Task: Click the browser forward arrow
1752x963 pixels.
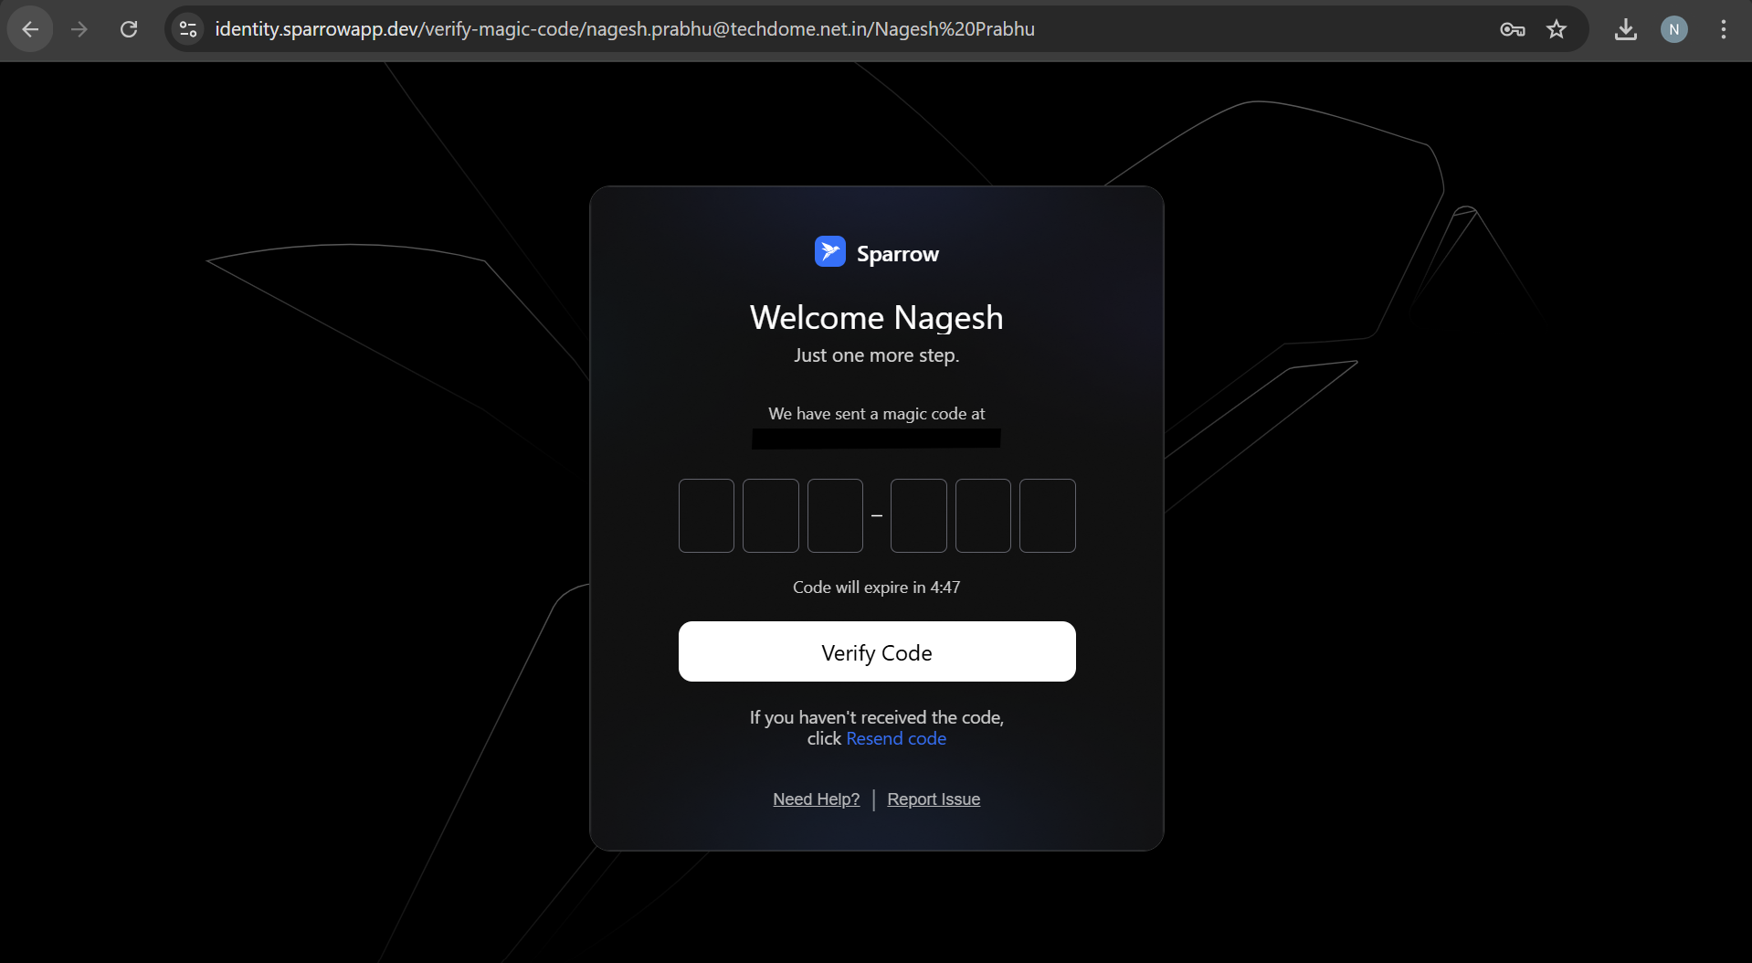Action: (79, 29)
